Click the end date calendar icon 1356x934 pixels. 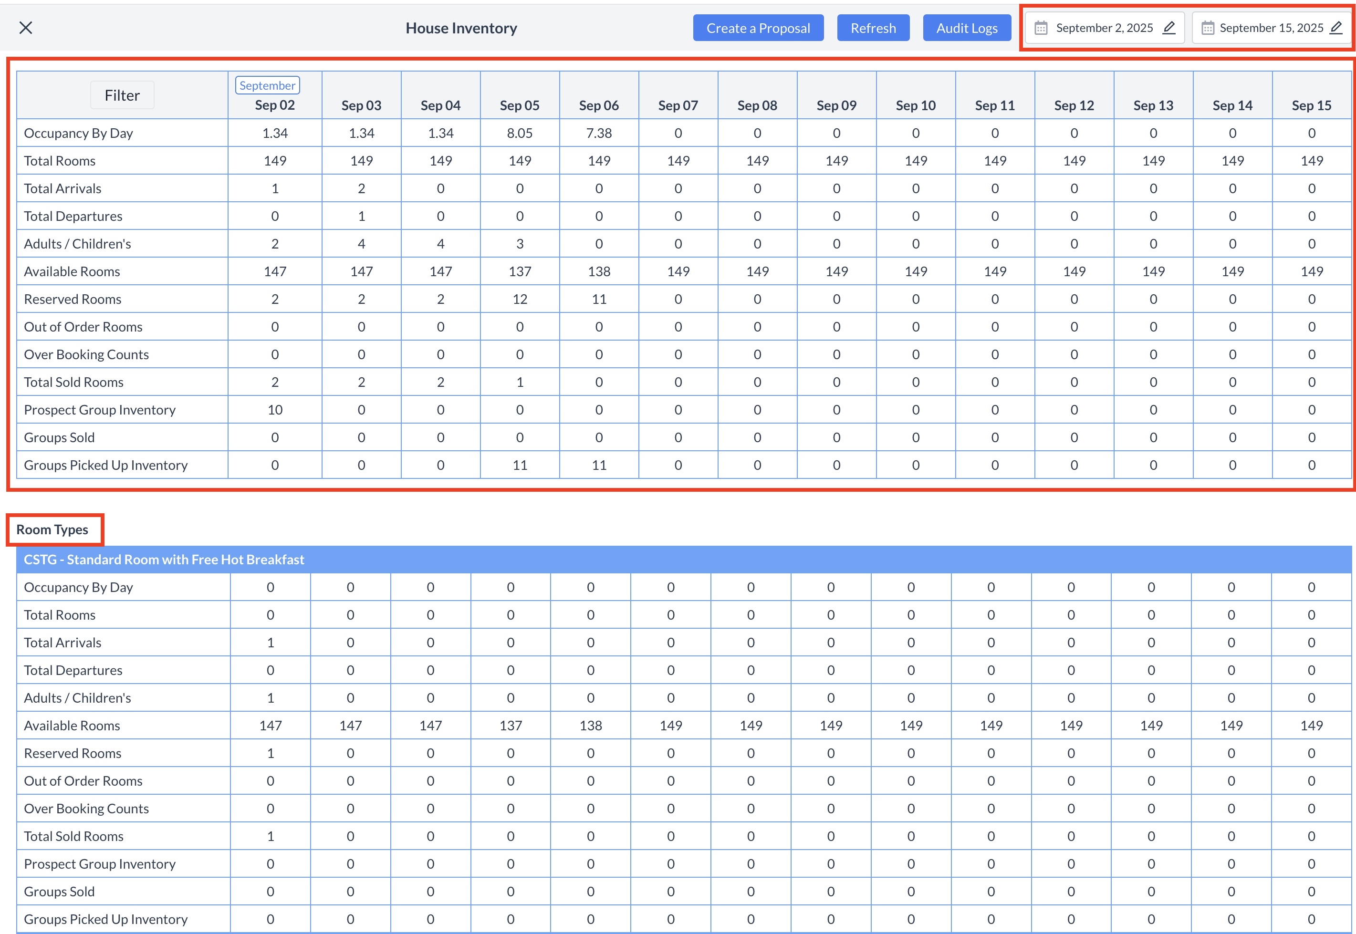(1207, 28)
